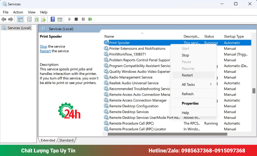Click the vertical scrollbar thumb
Screen dimensions: 257x156
coord(254,91)
